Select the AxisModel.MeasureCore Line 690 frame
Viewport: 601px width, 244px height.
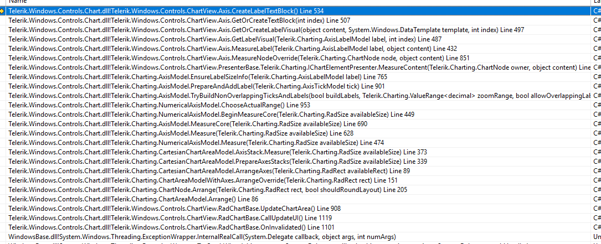299,124
